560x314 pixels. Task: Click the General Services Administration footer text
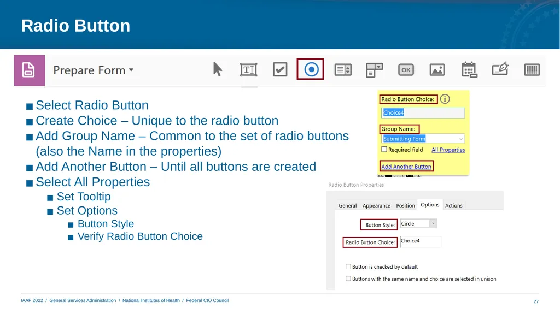(x=83, y=300)
